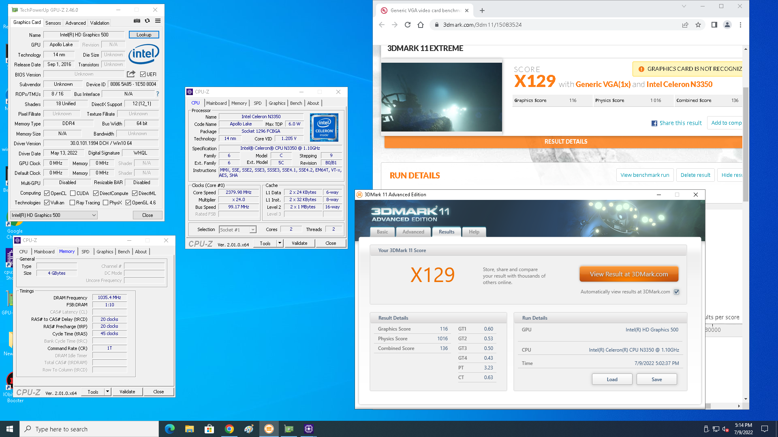Open the GPU-Z hamburger menu
Image resolution: width=778 pixels, height=437 pixels.
tap(158, 21)
